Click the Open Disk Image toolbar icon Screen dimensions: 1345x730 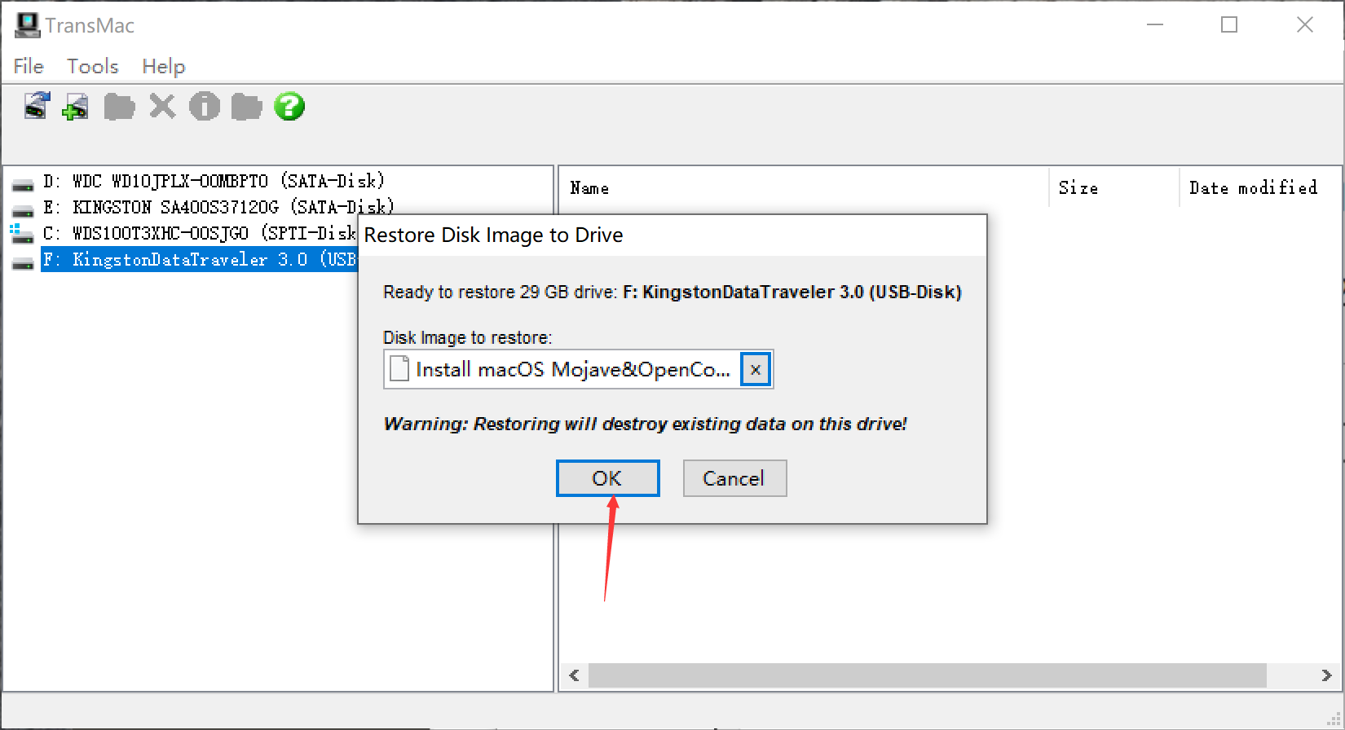(x=36, y=107)
